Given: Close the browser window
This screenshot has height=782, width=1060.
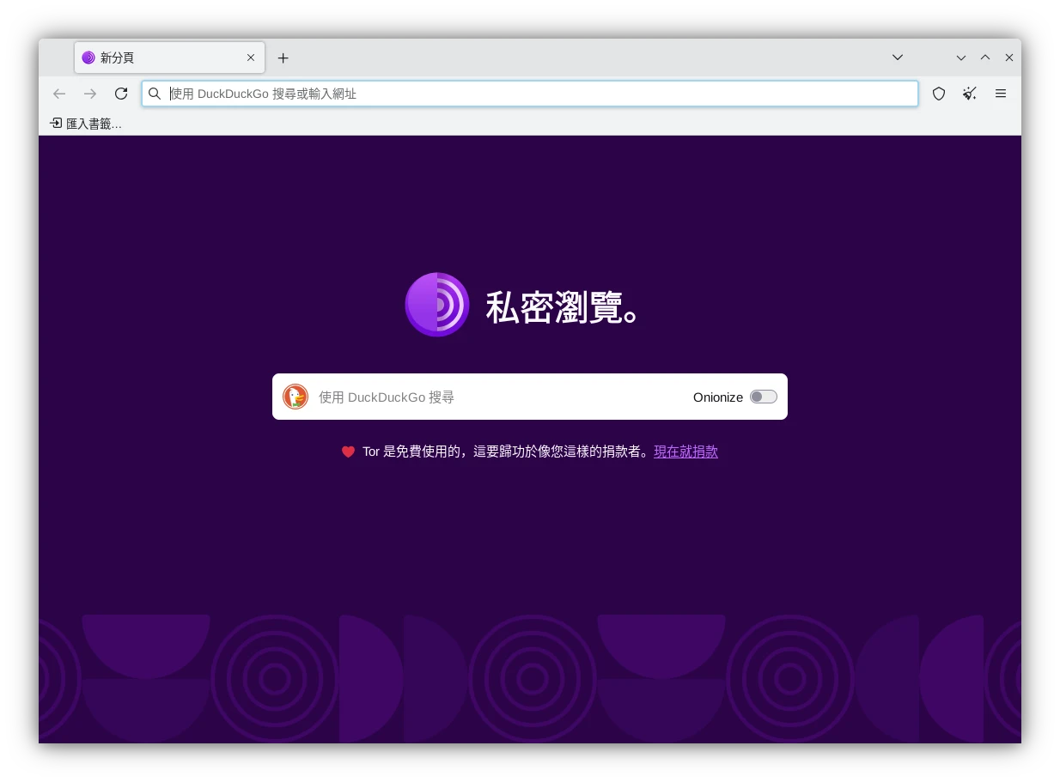Looking at the screenshot, I should coord(1009,58).
